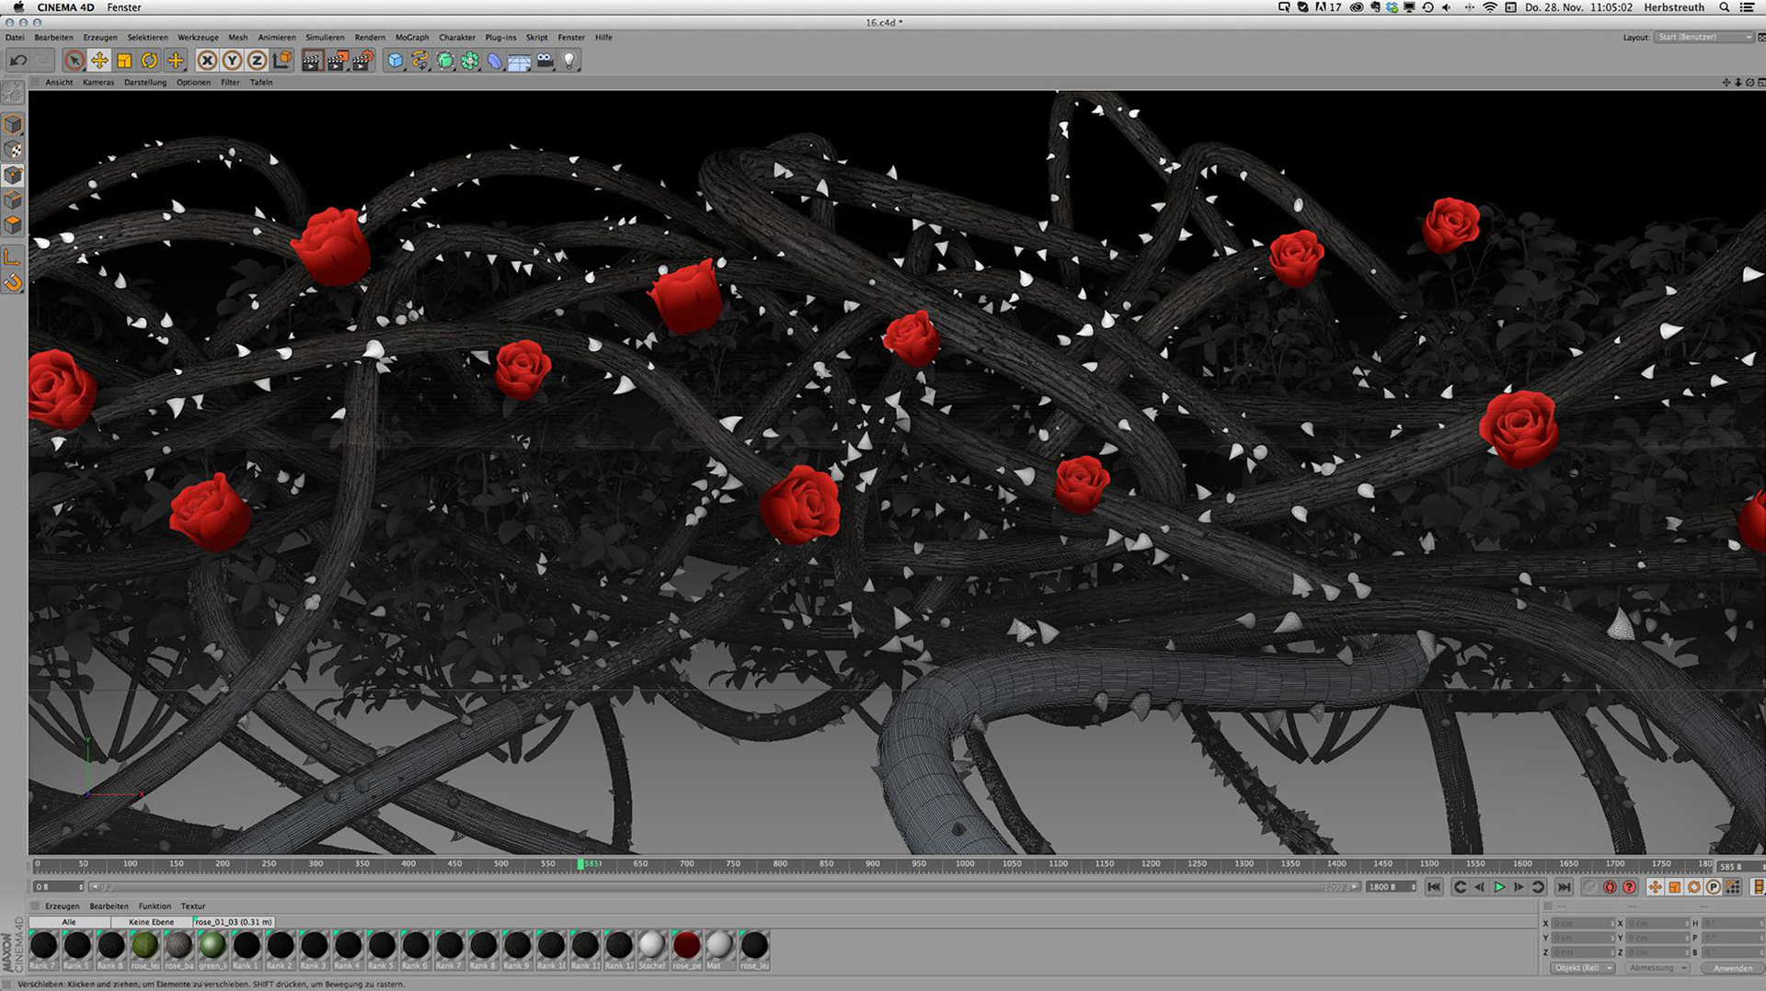Image resolution: width=1766 pixels, height=991 pixels.
Task: Select the red rose_pe material swatch
Action: pyautogui.click(x=686, y=945)
